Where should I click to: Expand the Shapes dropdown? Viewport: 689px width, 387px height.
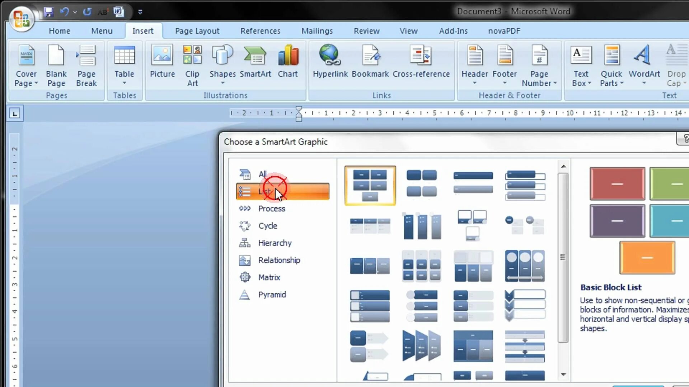(x=222, y=83)
